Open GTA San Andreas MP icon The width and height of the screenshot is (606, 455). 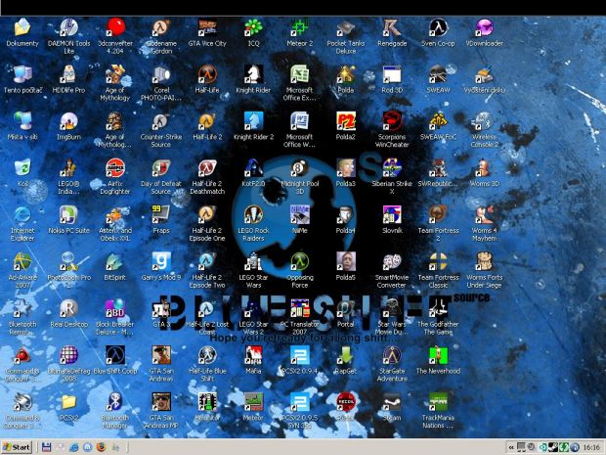(161, 402)
